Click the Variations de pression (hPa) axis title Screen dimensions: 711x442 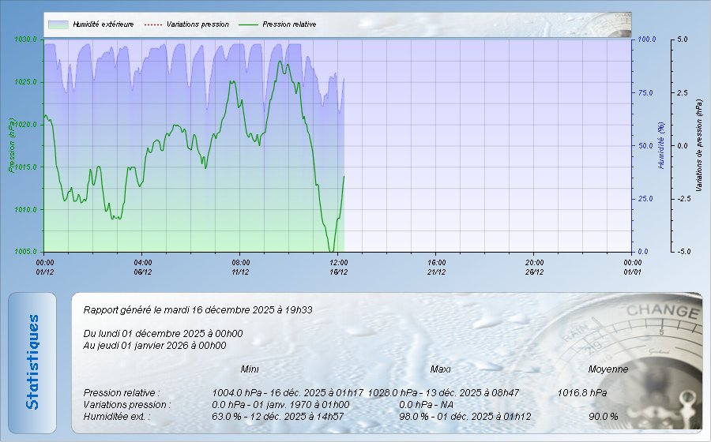[699, 145]
